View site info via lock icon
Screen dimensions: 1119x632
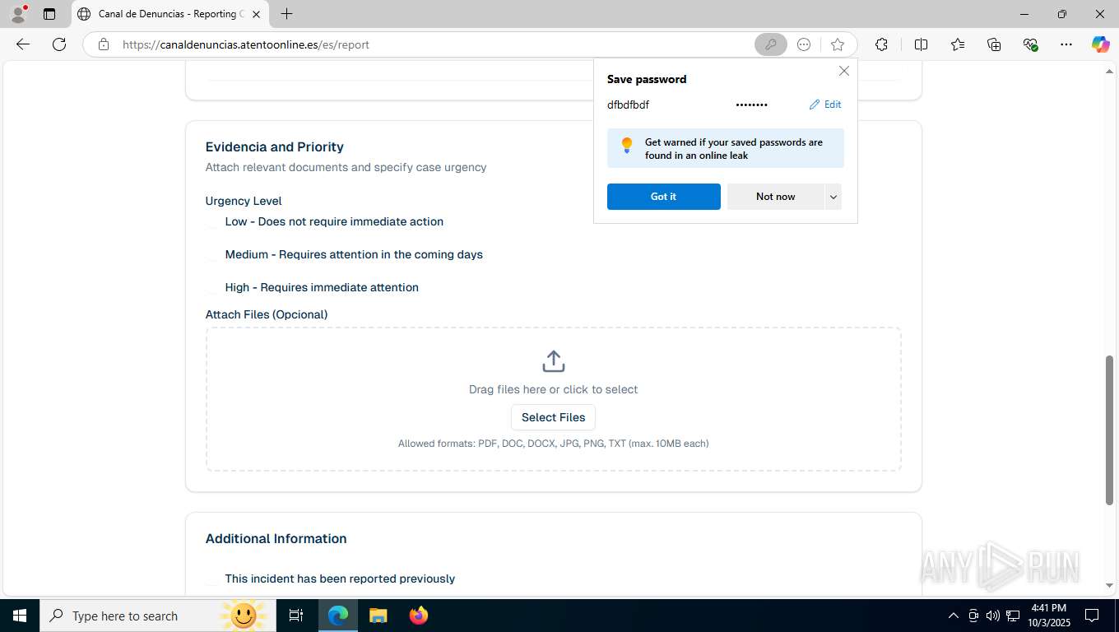(104, 44)
